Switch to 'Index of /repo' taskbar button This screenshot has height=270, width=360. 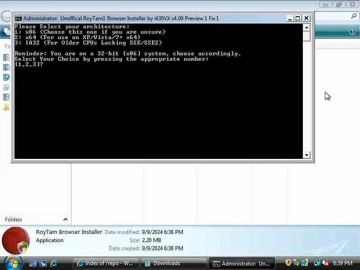coord(106,263)
